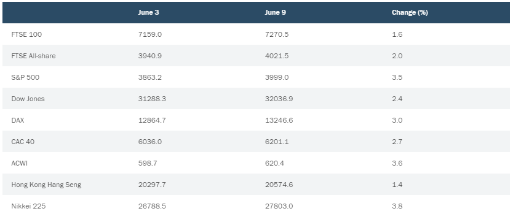Click the S&P 500 index name
Screen dimensions: 513x222
[25, 77]
